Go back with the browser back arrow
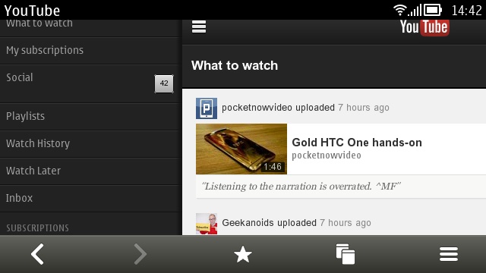The width and height of the screenshot is (486, 273). click(37, 254)
